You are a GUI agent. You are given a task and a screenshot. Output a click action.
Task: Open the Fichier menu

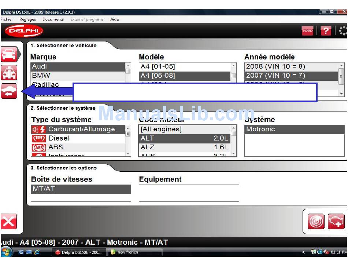tap(7, 19)
